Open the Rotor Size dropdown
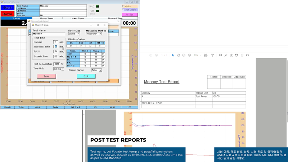This screenshot has height=162, width=288. [78, 34]
